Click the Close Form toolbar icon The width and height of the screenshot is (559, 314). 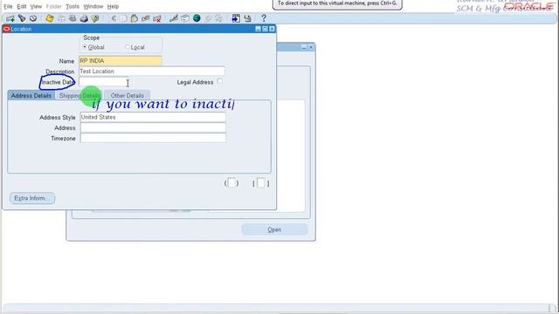95,18
